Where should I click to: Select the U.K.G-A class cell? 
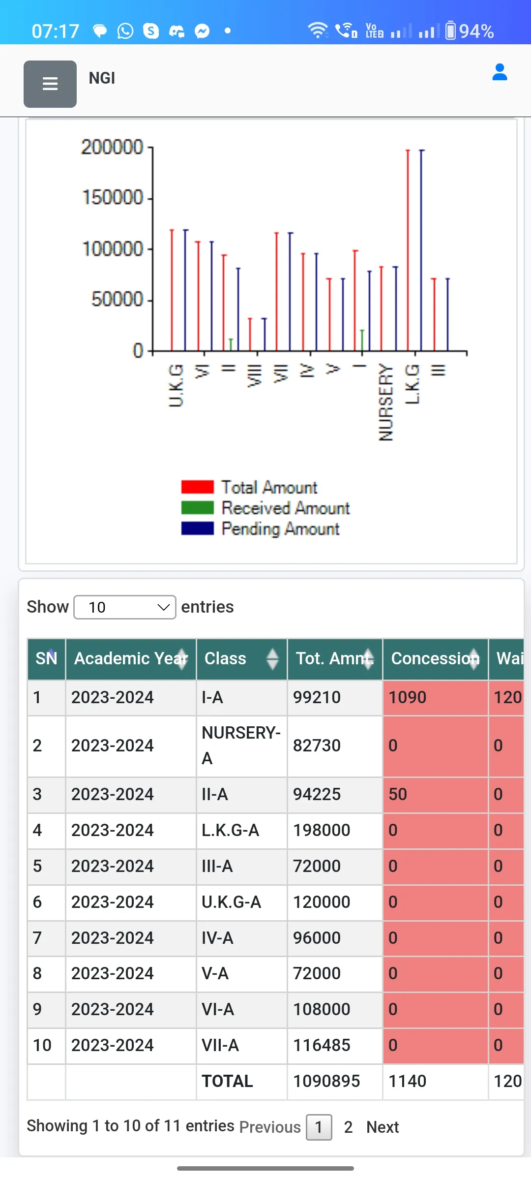[x=242, y=902]
